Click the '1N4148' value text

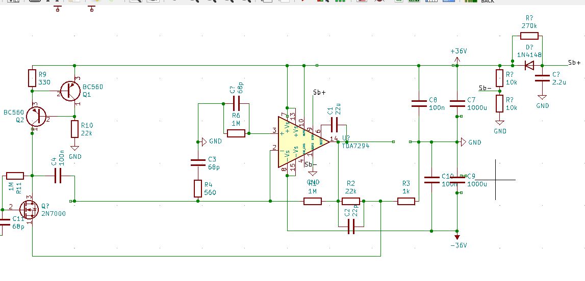click(x=529, y=54)
